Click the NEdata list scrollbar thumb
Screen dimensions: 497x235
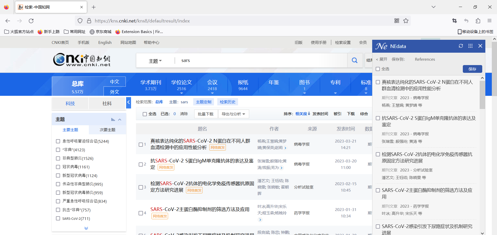pyautogui.click(x=482, y=95)
